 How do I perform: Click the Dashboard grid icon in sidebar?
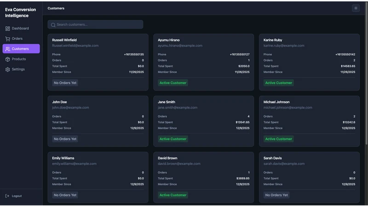pyautogui.click(x=7, y=29)
